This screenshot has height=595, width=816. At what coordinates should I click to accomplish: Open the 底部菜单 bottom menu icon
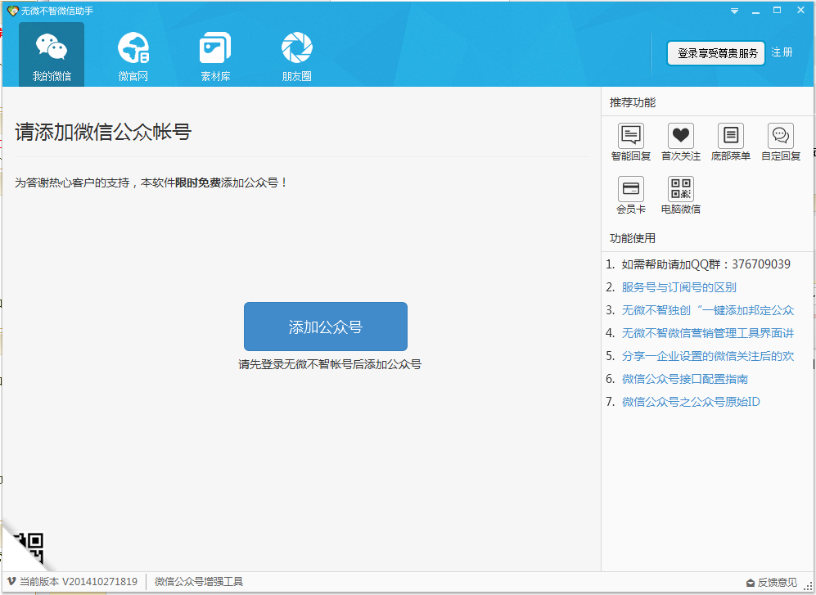(730, 136)
